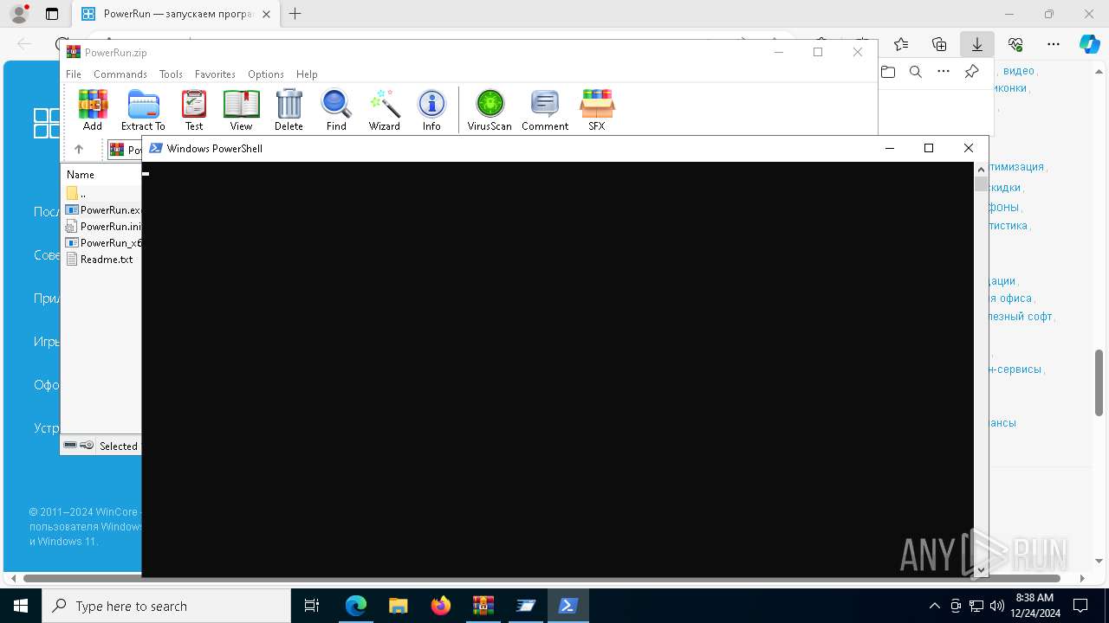
Task: Select PowerRun_x64 file in archive list
Action: (x=103, y=243)
